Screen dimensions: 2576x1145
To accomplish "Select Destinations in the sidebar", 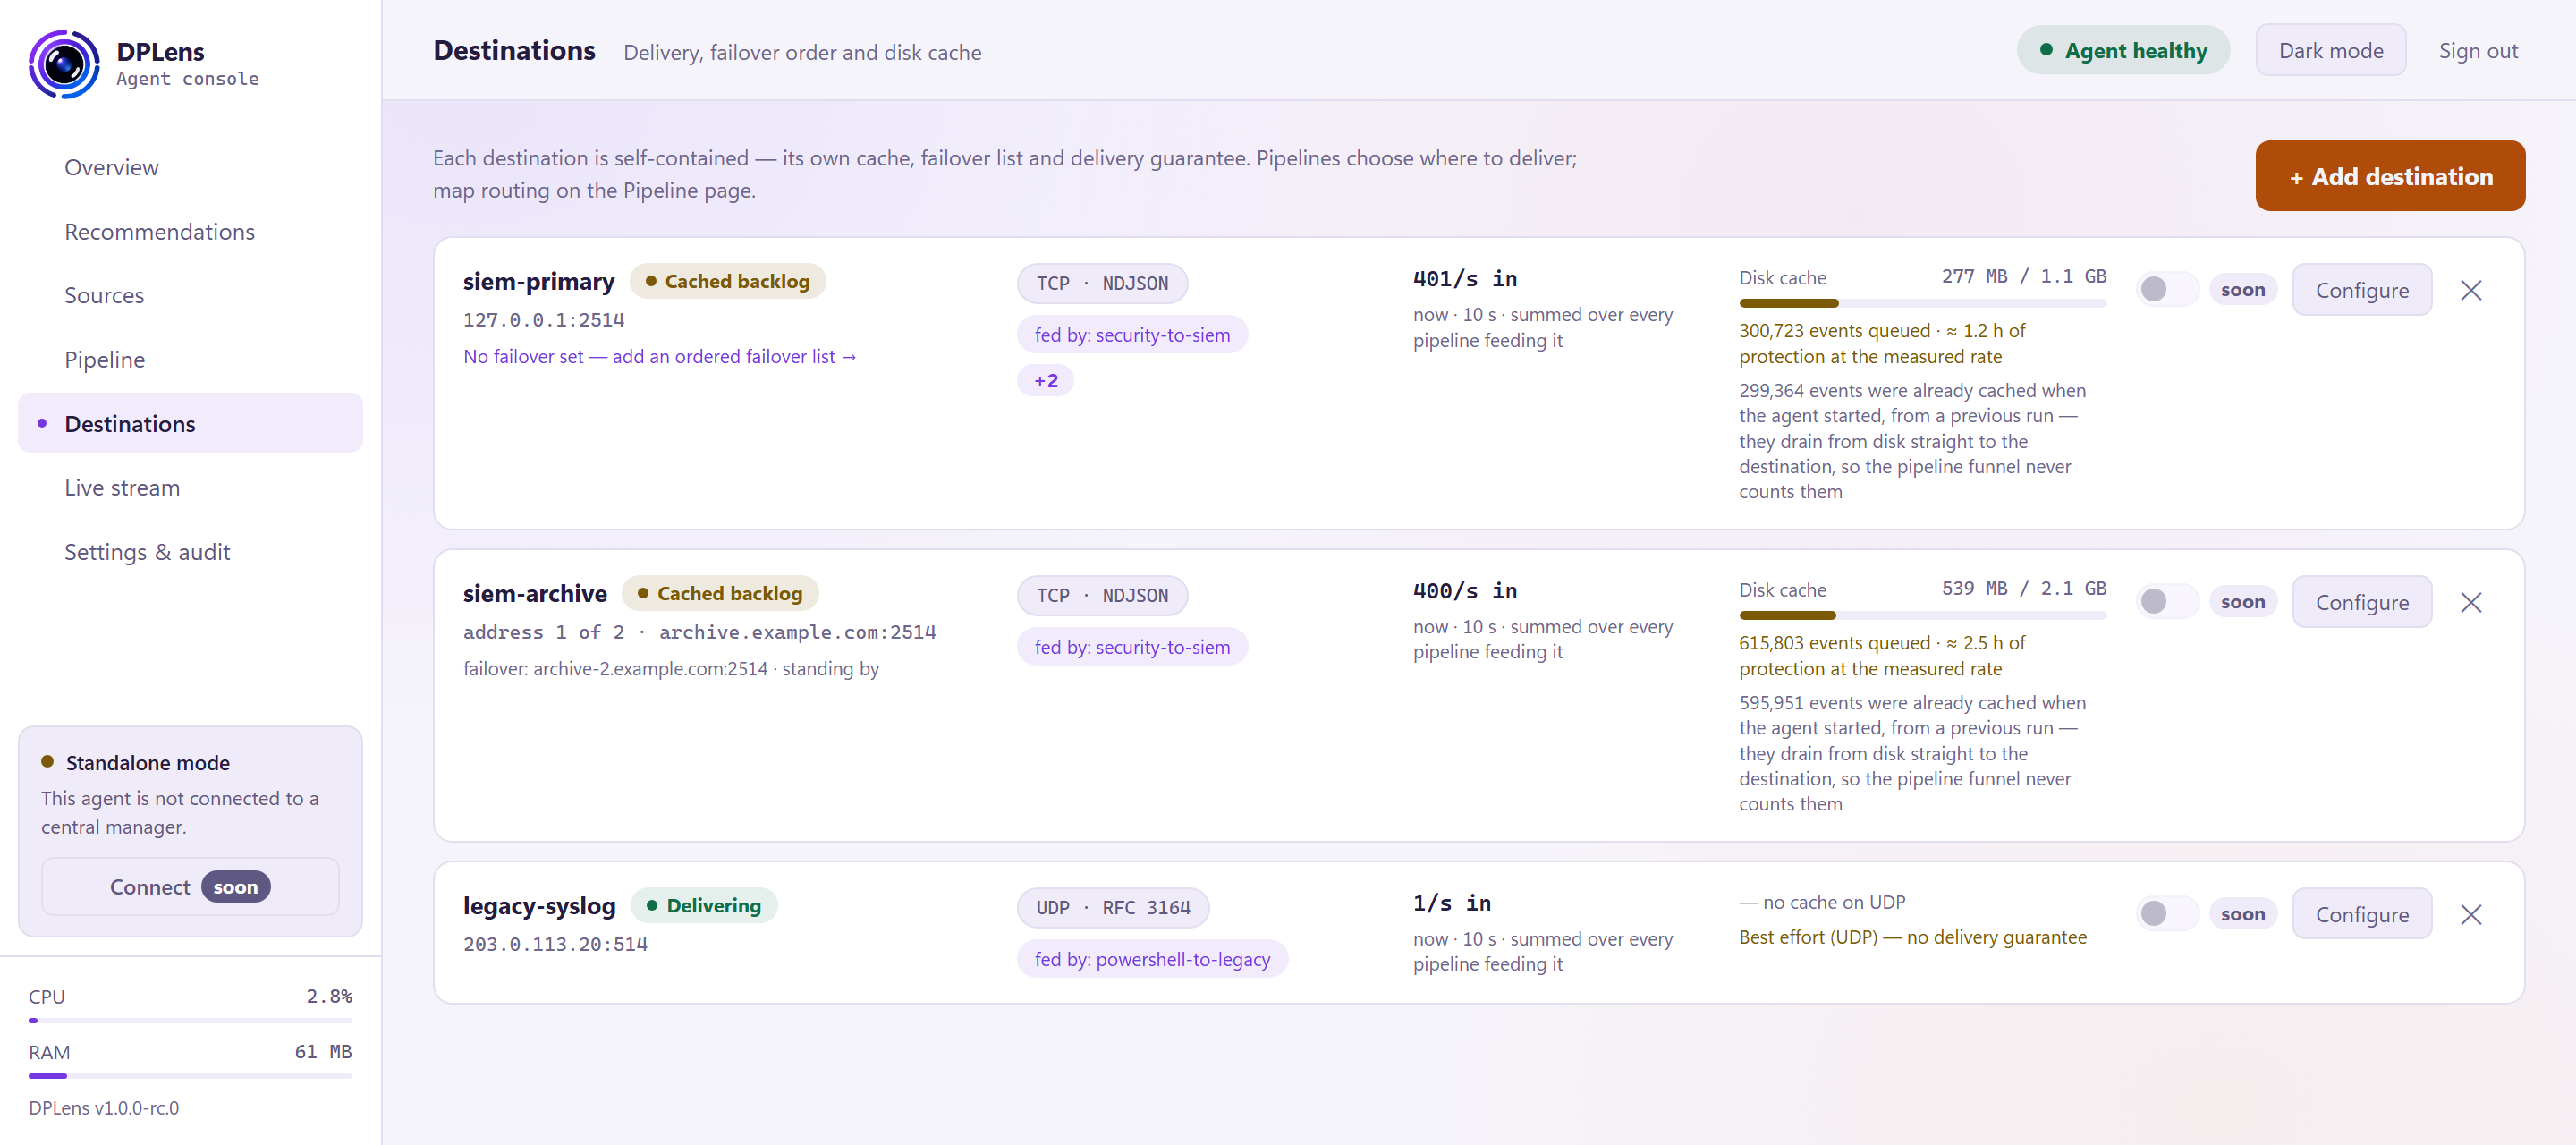I will [x=190, y=423].
